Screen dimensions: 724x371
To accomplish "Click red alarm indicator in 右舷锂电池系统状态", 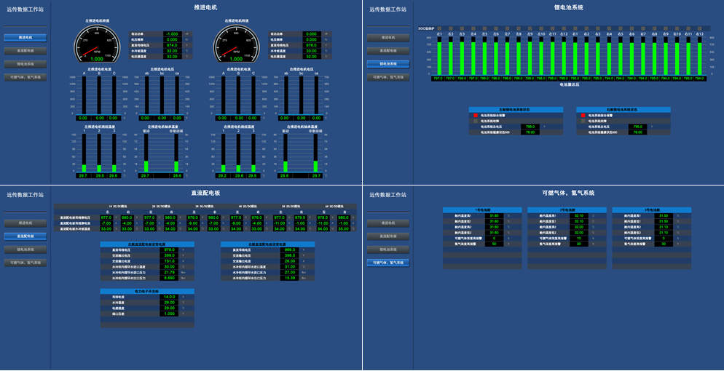I will tap(583, 115).
